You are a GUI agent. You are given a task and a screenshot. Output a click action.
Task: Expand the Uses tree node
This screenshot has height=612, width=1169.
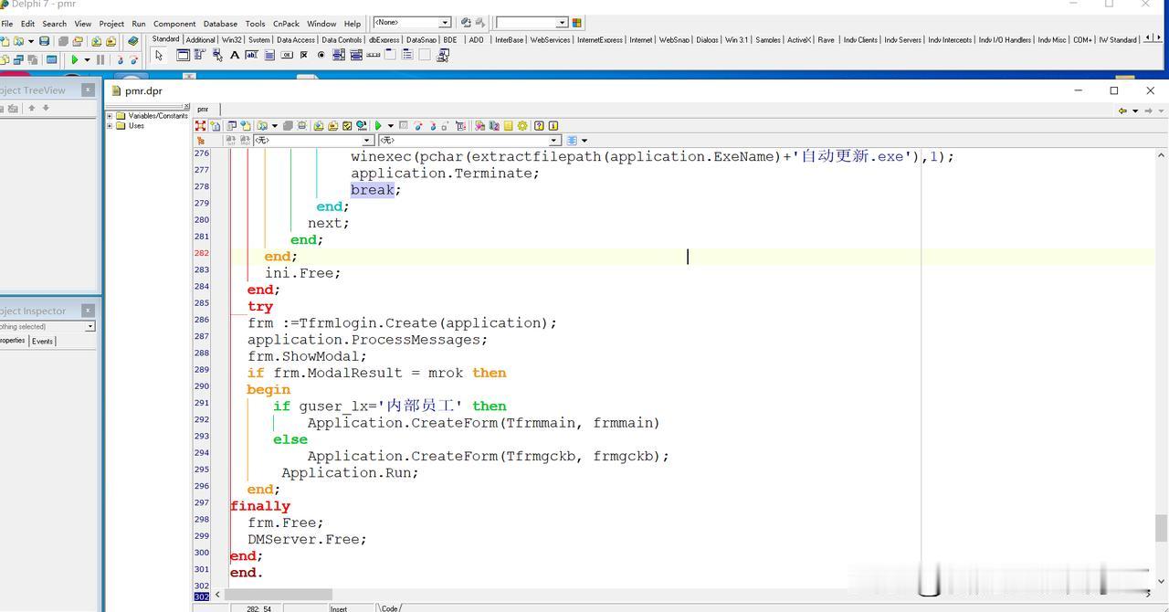(110, 126)
